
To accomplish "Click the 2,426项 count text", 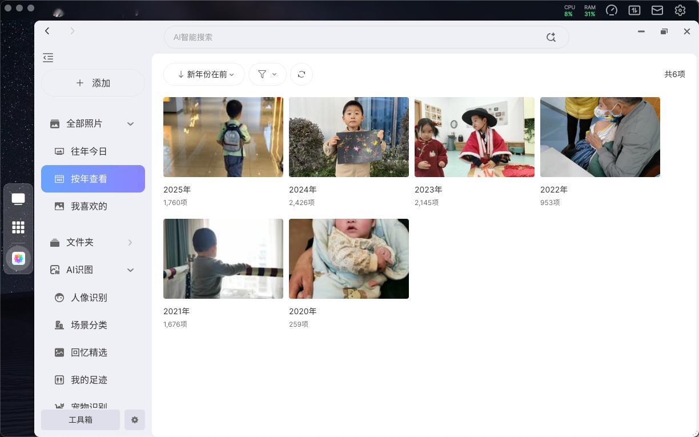I will [302, 203].
